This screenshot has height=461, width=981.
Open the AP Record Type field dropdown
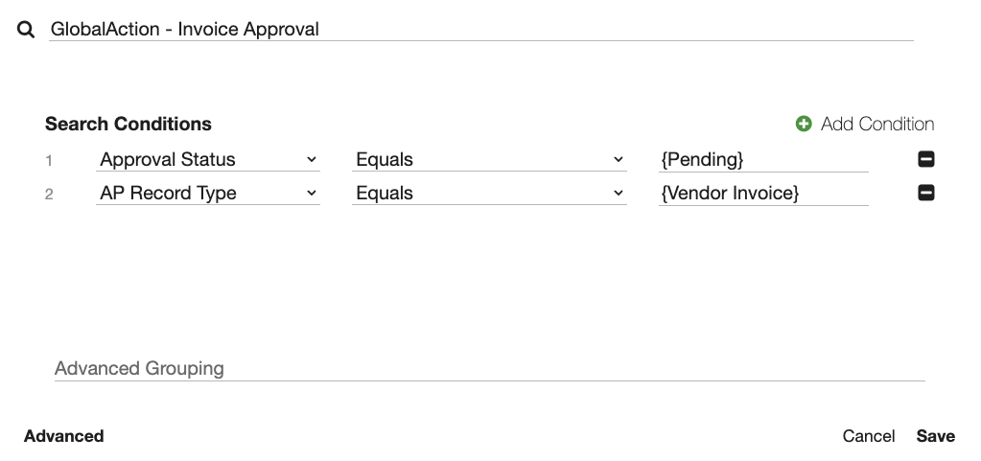pos(207,193)
